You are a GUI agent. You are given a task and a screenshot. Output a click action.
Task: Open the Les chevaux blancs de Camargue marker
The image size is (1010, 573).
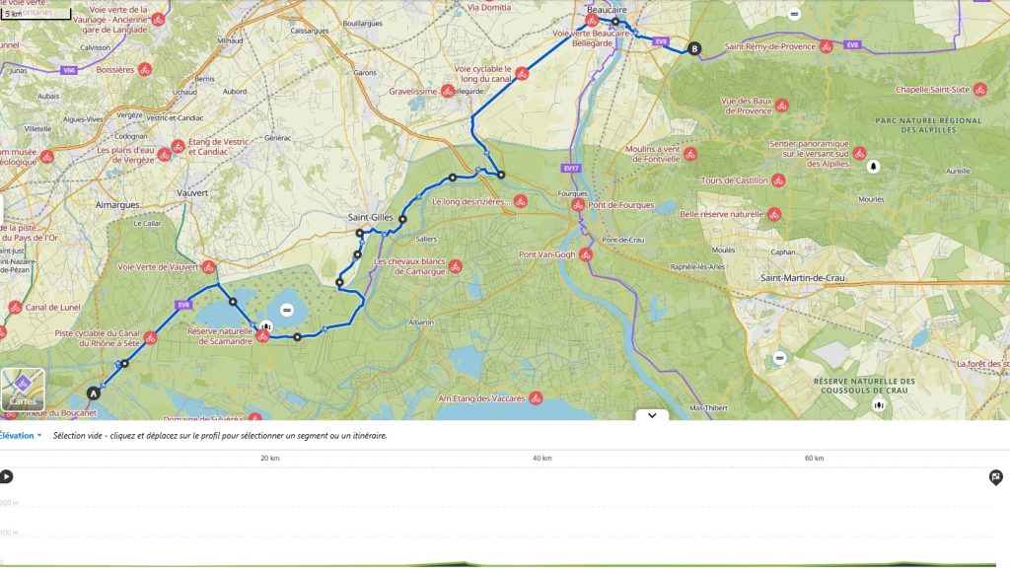tap(456, 266)
